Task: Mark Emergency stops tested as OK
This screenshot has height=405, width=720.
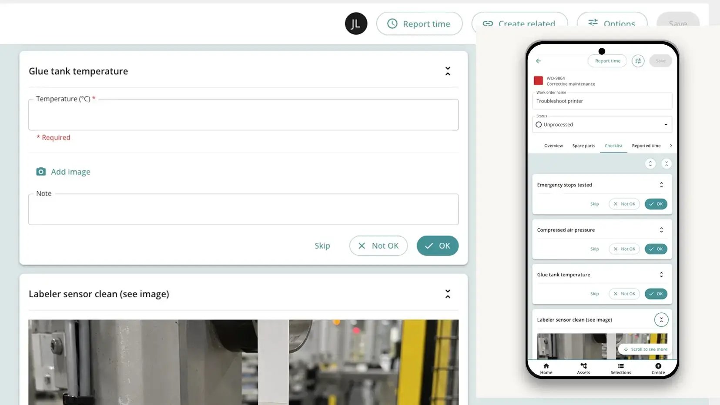Action: [656, 204]
